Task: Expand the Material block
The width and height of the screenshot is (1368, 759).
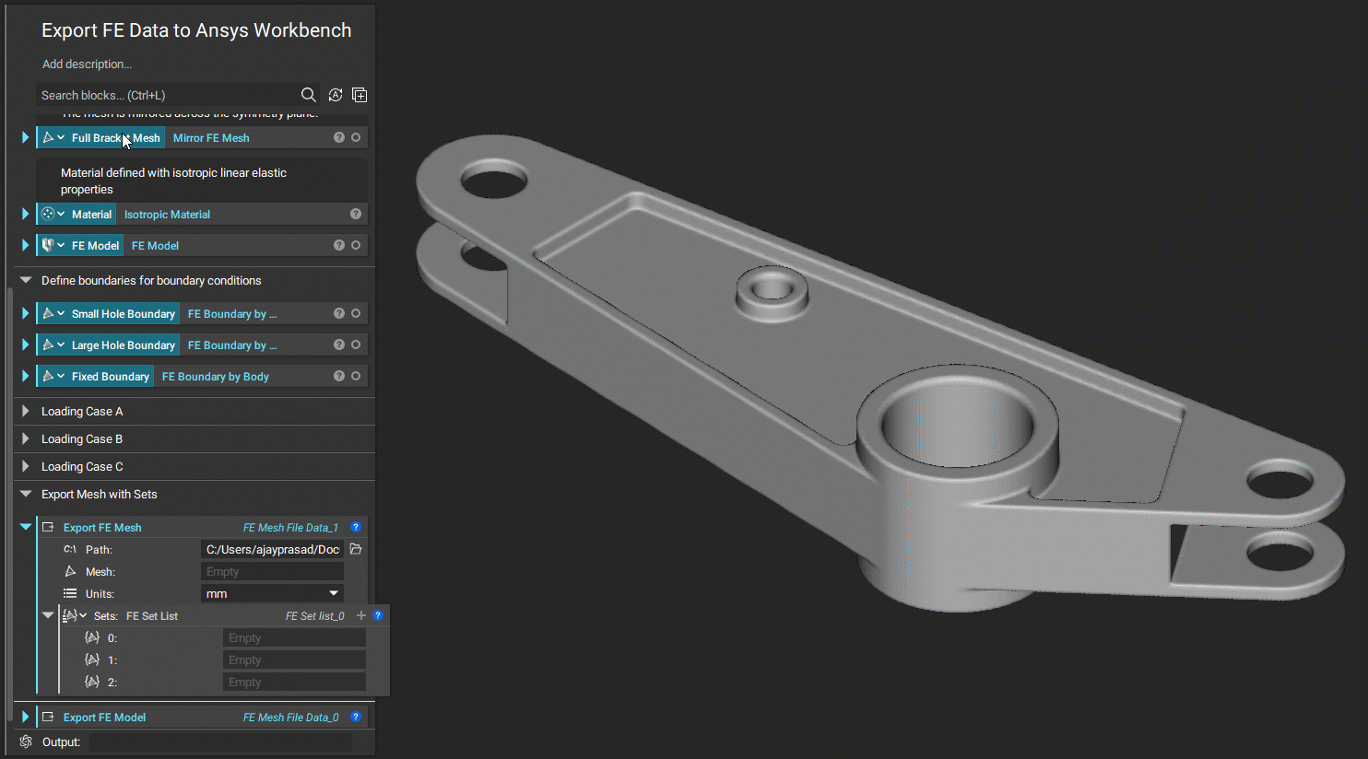Action: click(25, 214)
